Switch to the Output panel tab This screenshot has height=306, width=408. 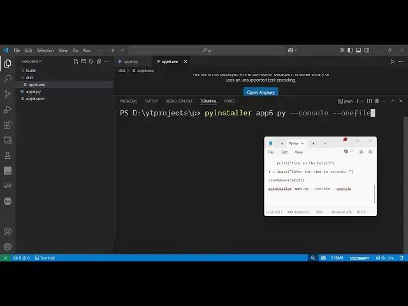pos(151,101)
